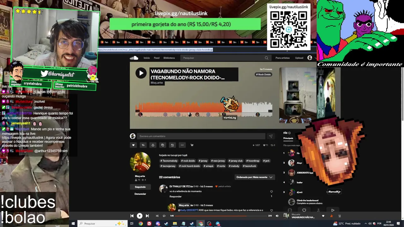Click the crown icon beside more options
Image resolution: width=404 pixels, height=227 pixels.
click(192, 145)
